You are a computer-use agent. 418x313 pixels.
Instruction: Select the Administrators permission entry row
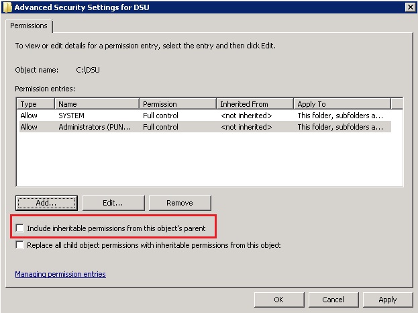pos(94,127)
